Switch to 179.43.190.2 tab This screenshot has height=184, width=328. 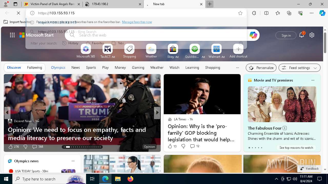114,4
